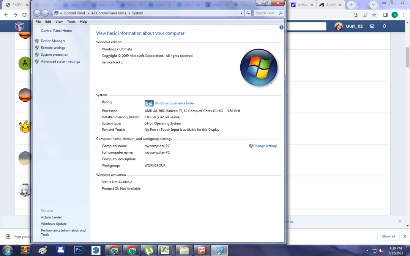
Task: Open the View menu
Action: click(x=59, y=22)
